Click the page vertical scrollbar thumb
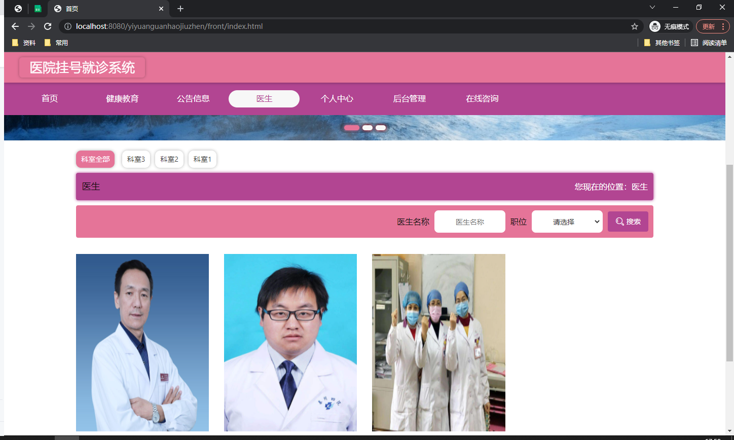This screenshot has height=440, width=734. tap(730, 263)
